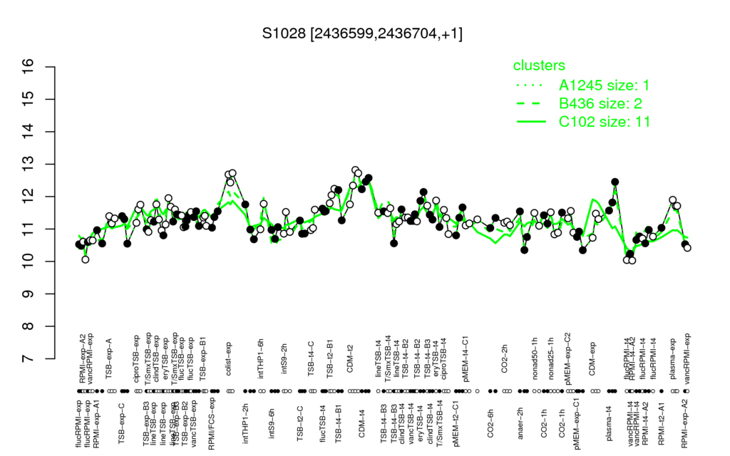Click the dotted line sample for A1245
Image resolution: width=730 pixels, height=456 pixels.
point(530,85)
